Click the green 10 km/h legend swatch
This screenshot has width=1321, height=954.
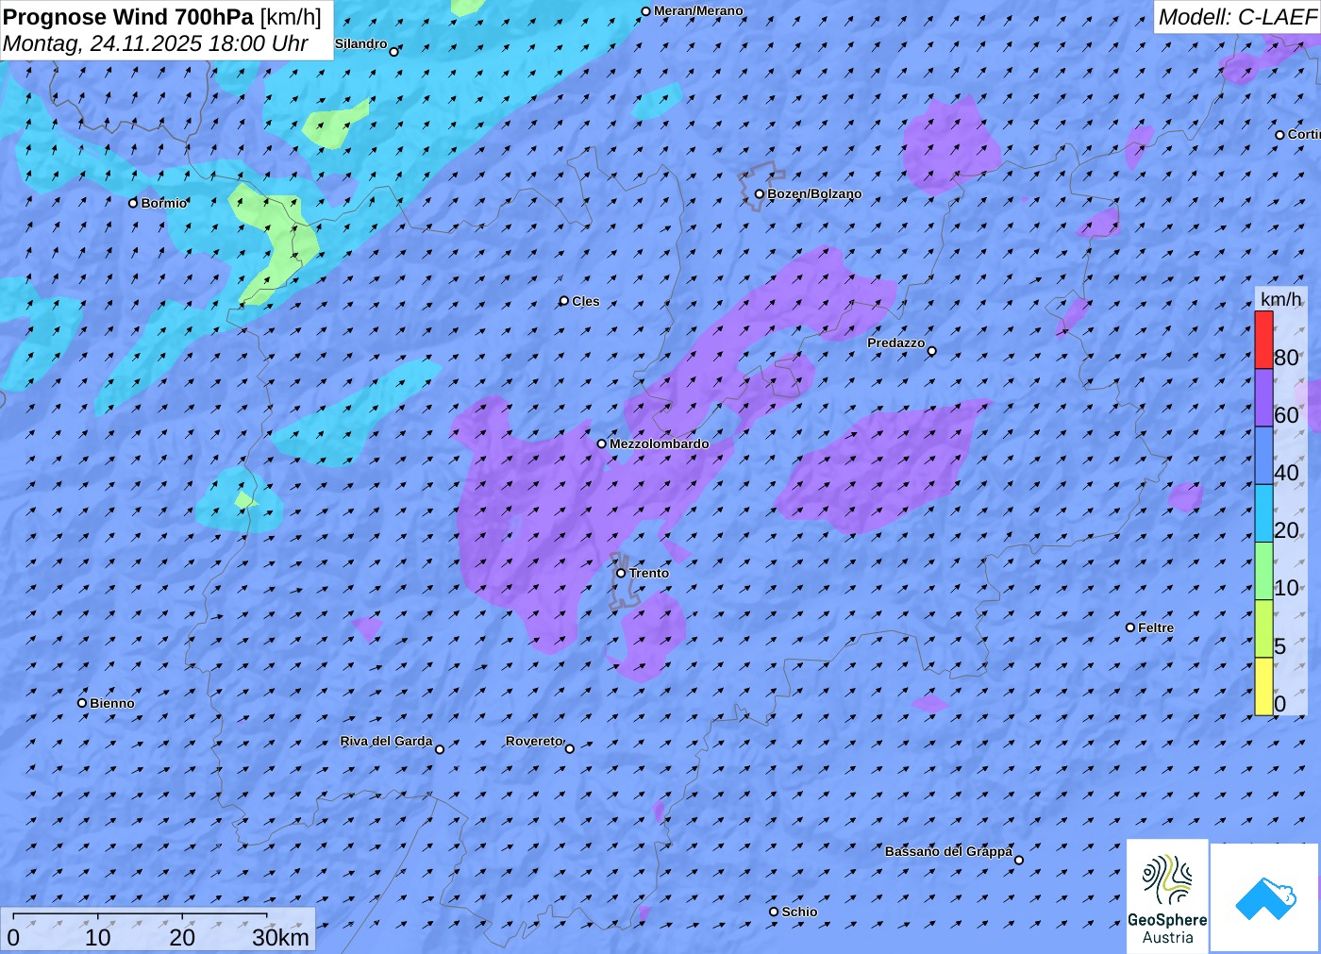(1263, 571)
